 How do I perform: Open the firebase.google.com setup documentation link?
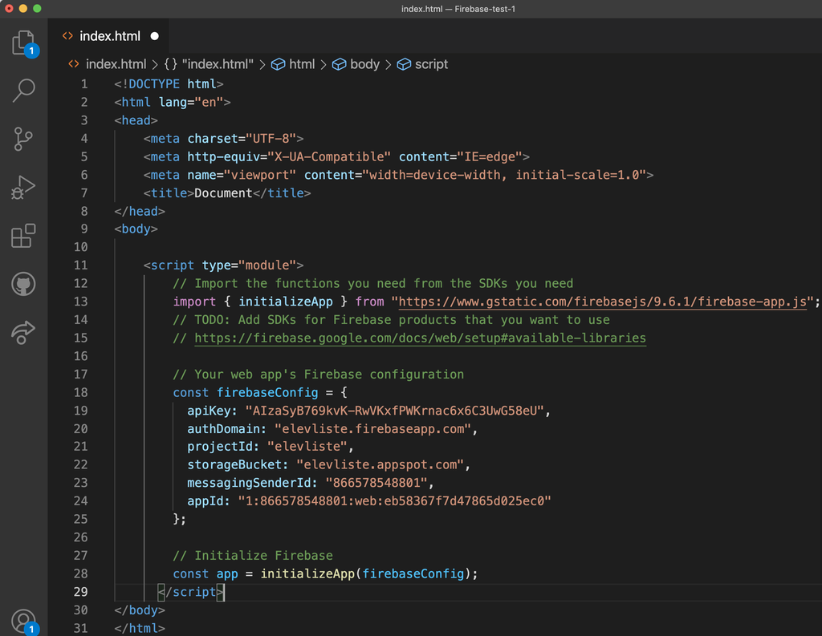418,338
